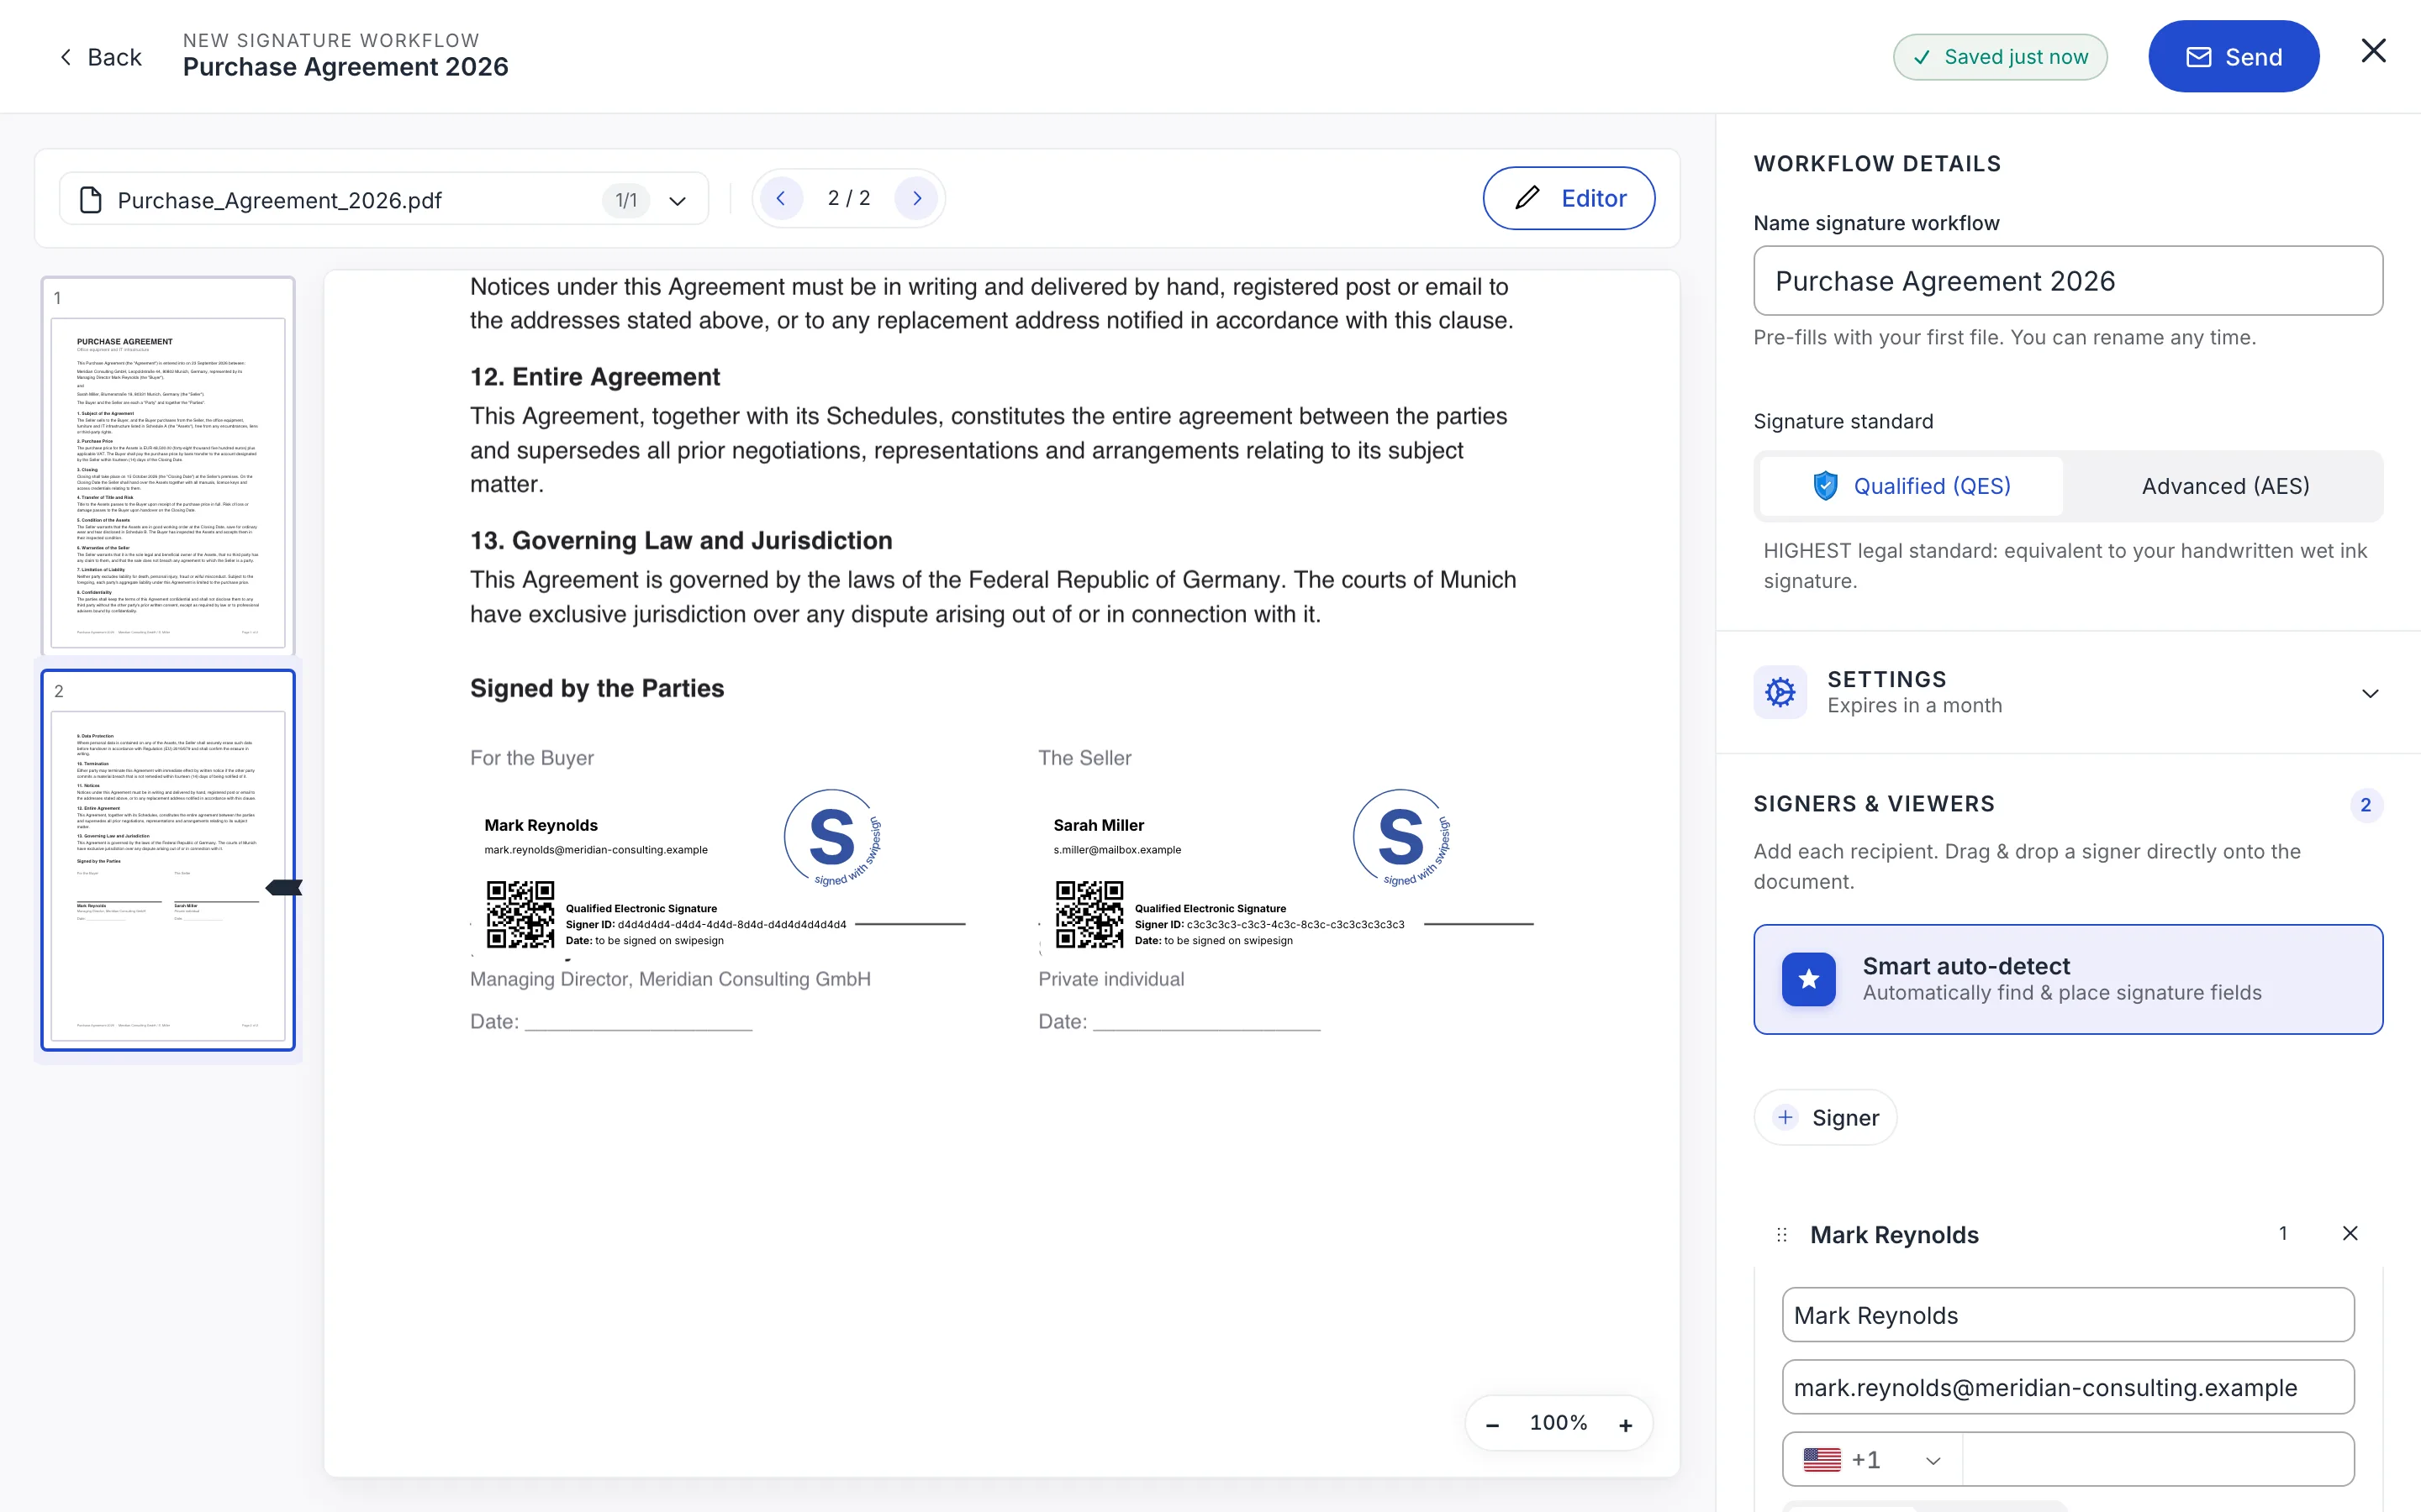Click Mark Reynolds's QR code
Viewport: 2421px width, 1512px height.
click(x=520, y=914)
